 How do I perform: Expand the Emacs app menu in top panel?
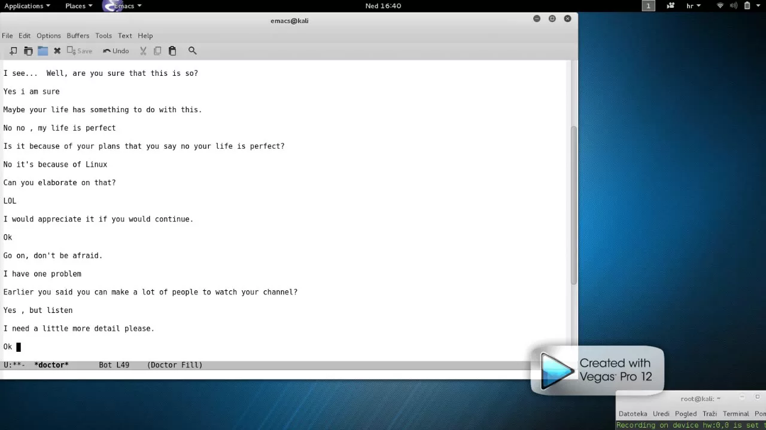pos(123,6)
